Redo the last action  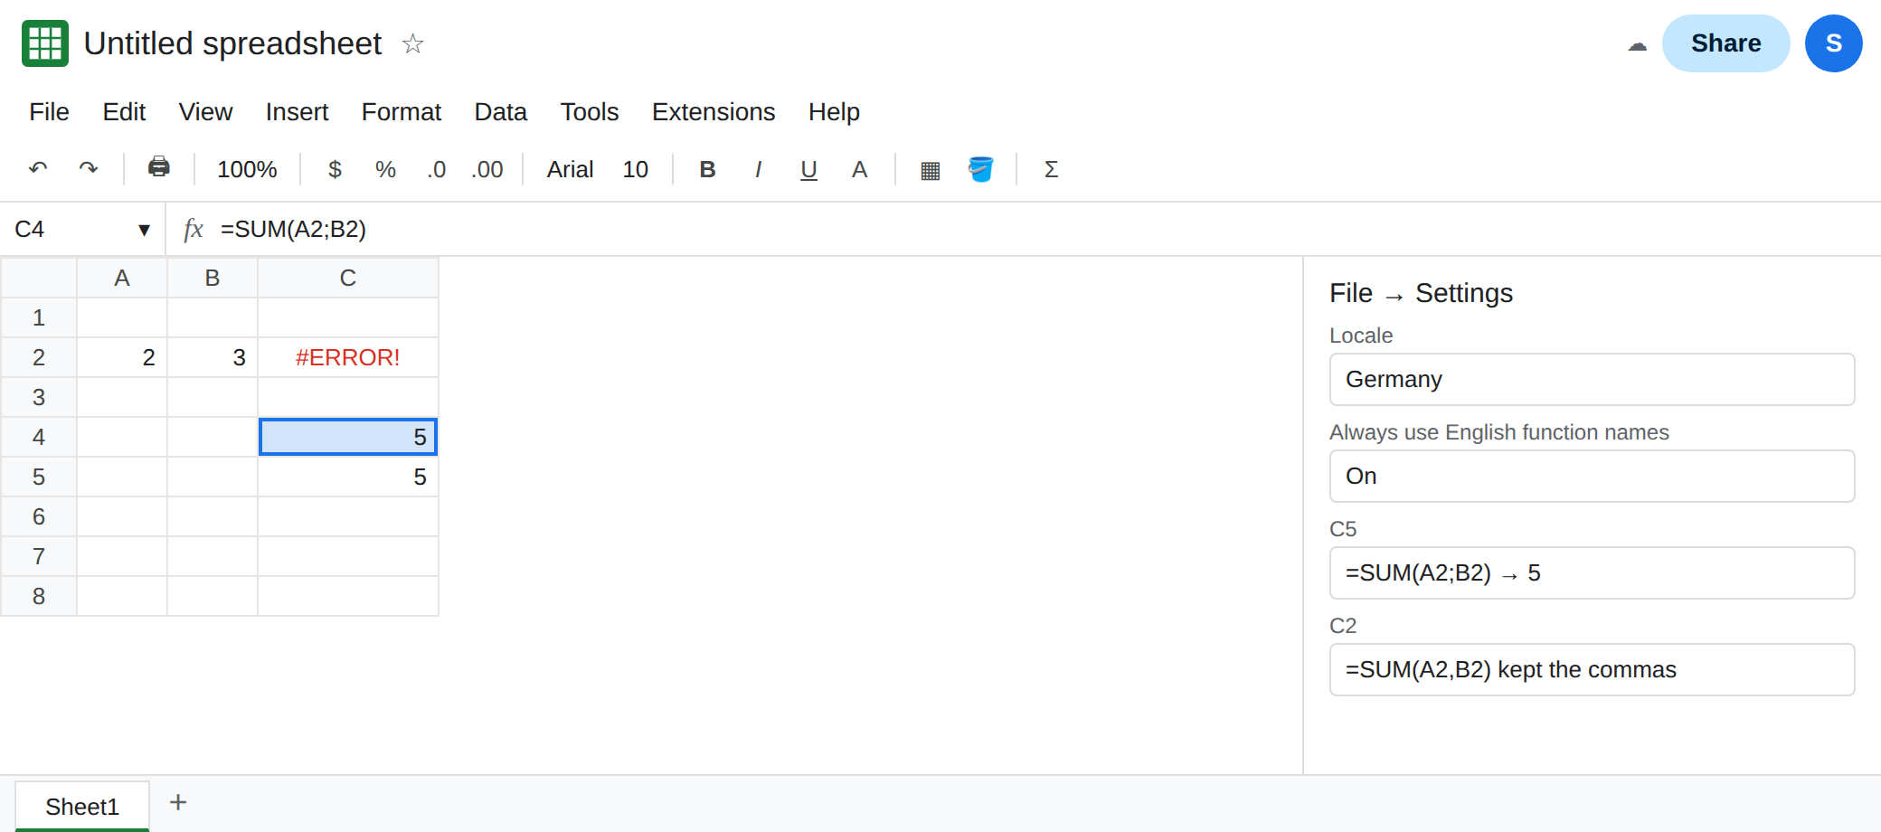pyautogui.click(x=89, y=169)
